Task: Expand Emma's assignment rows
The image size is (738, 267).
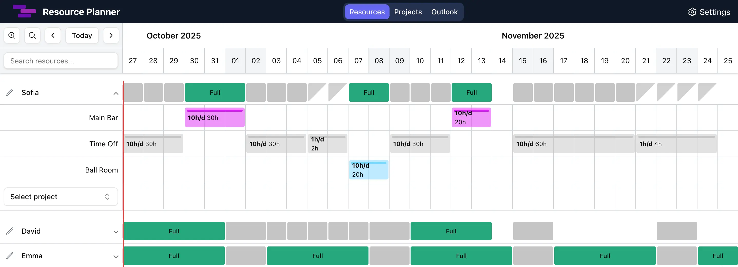Action: [x=116, y=257]
